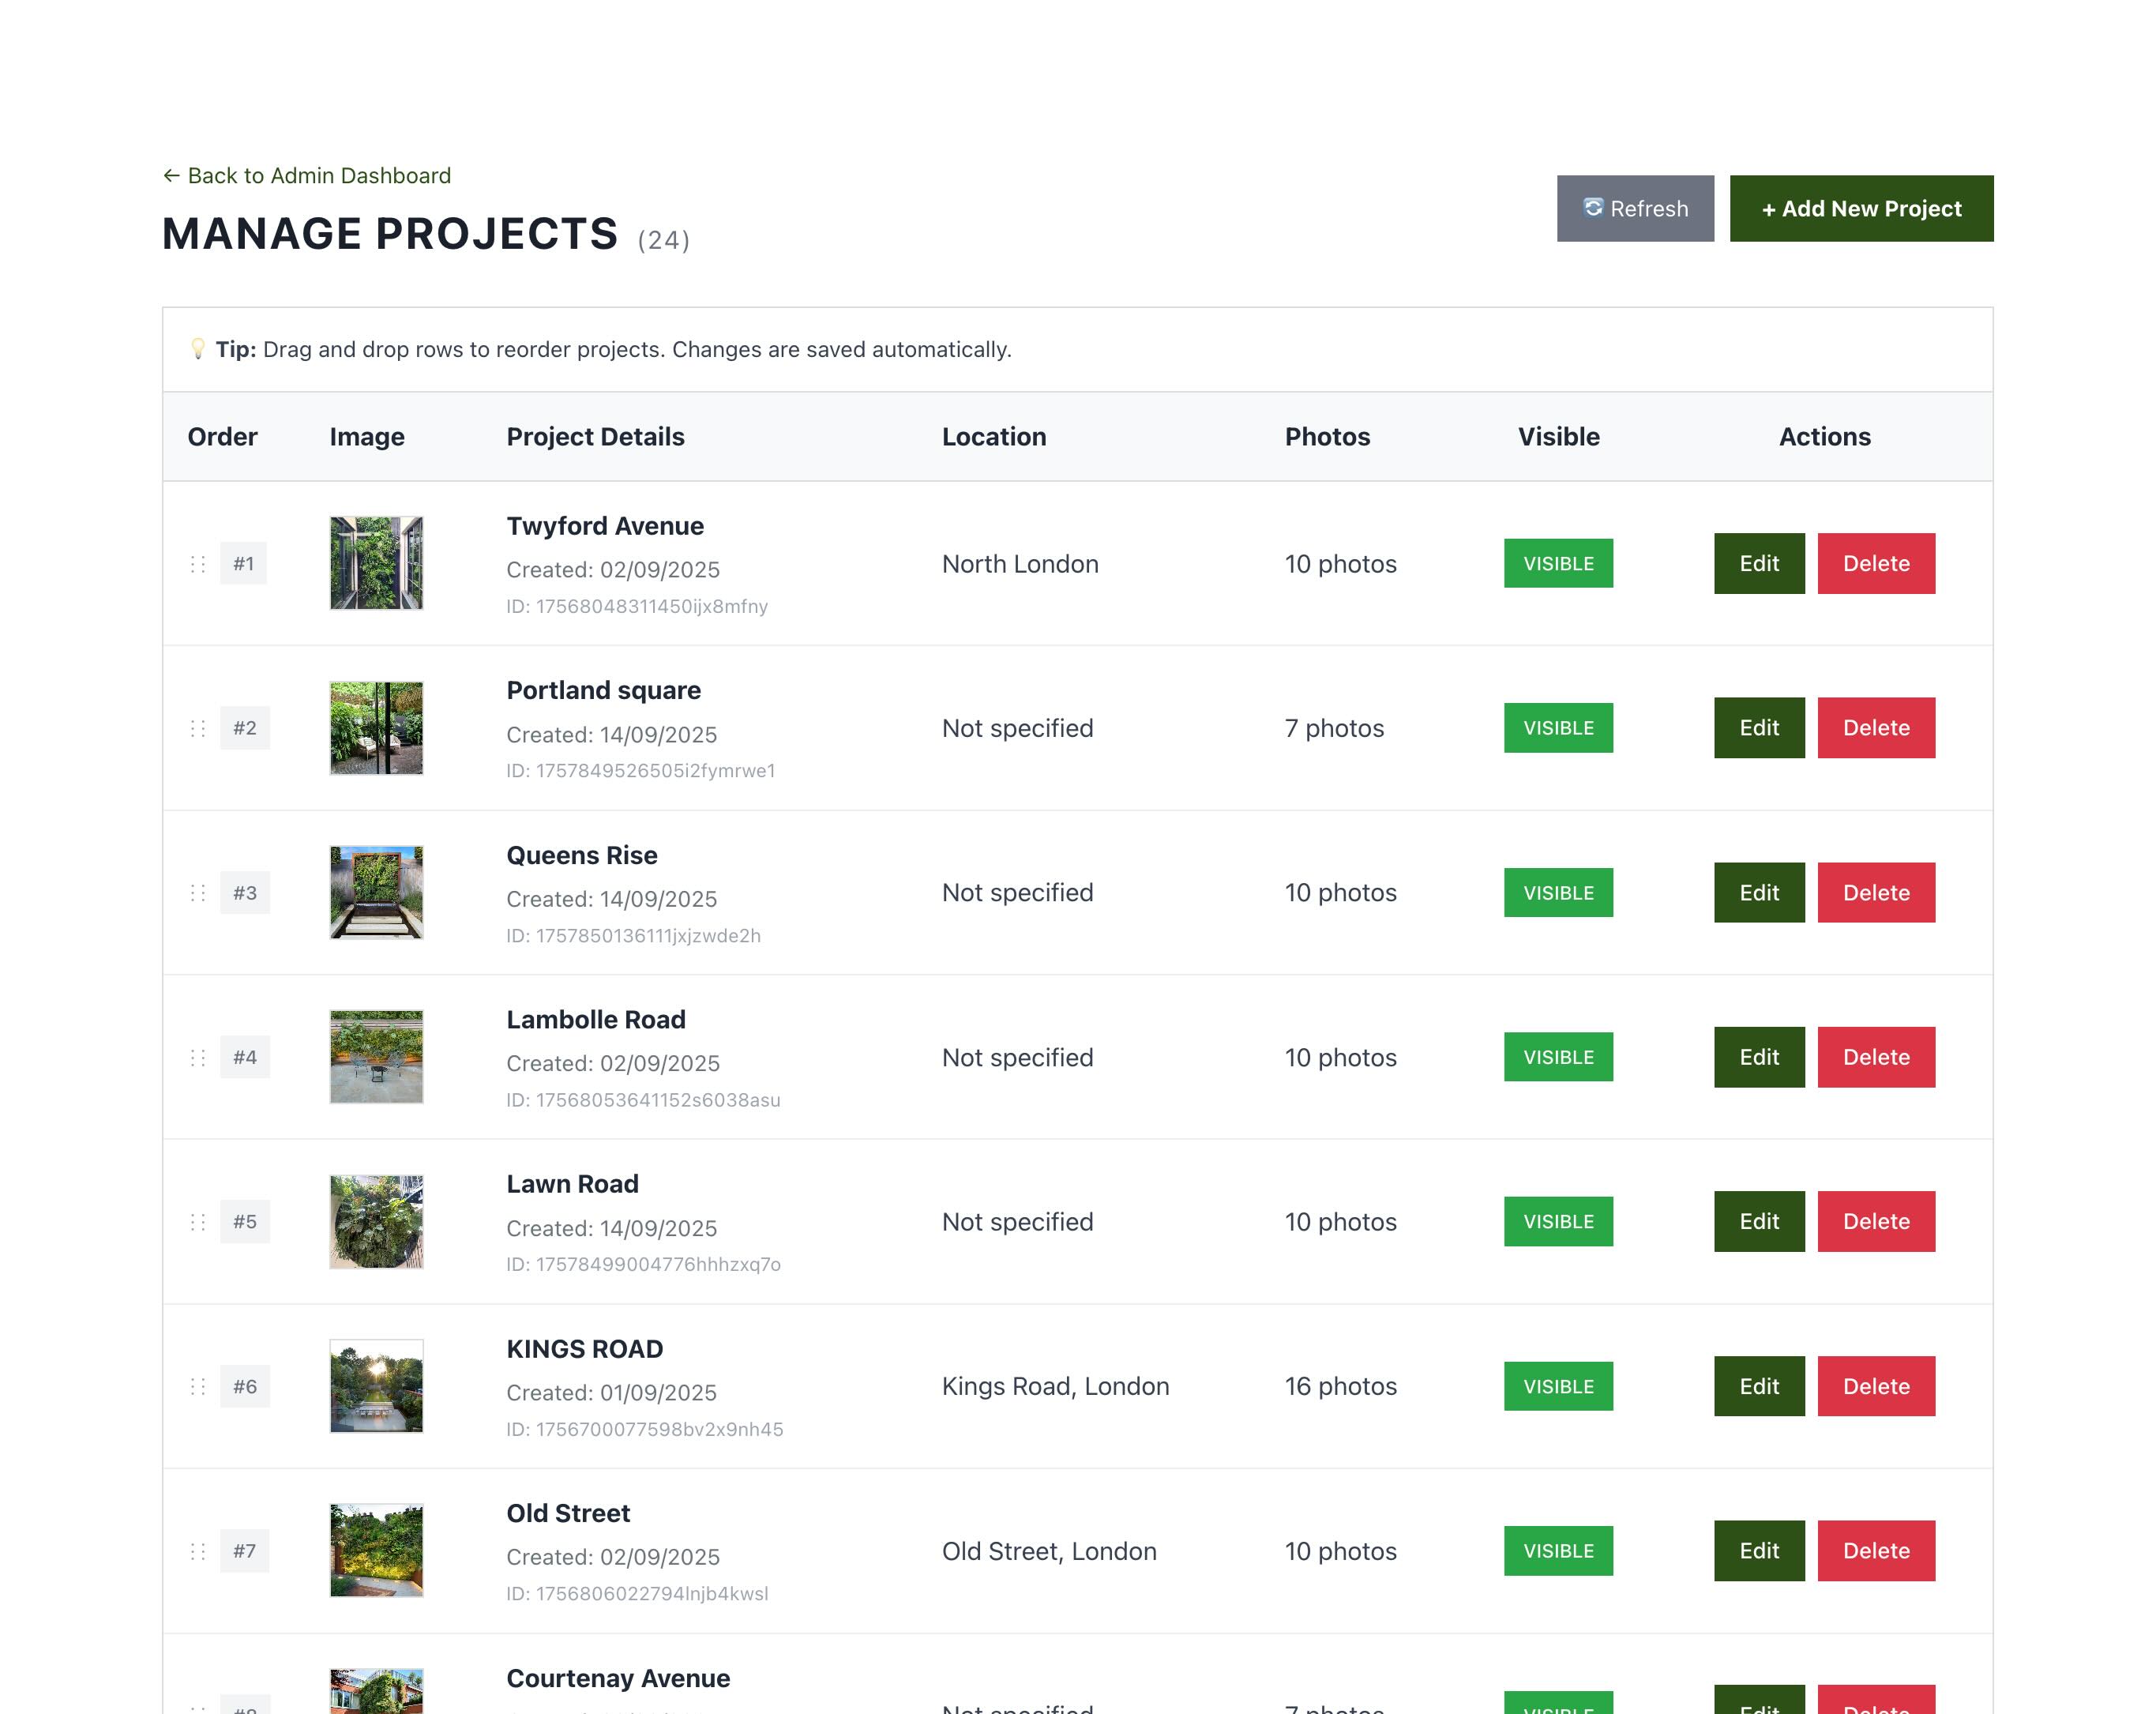Edit the Portland square project
The image size is (2156, 1714).
pyautogui.click(x=1758, y=728)
